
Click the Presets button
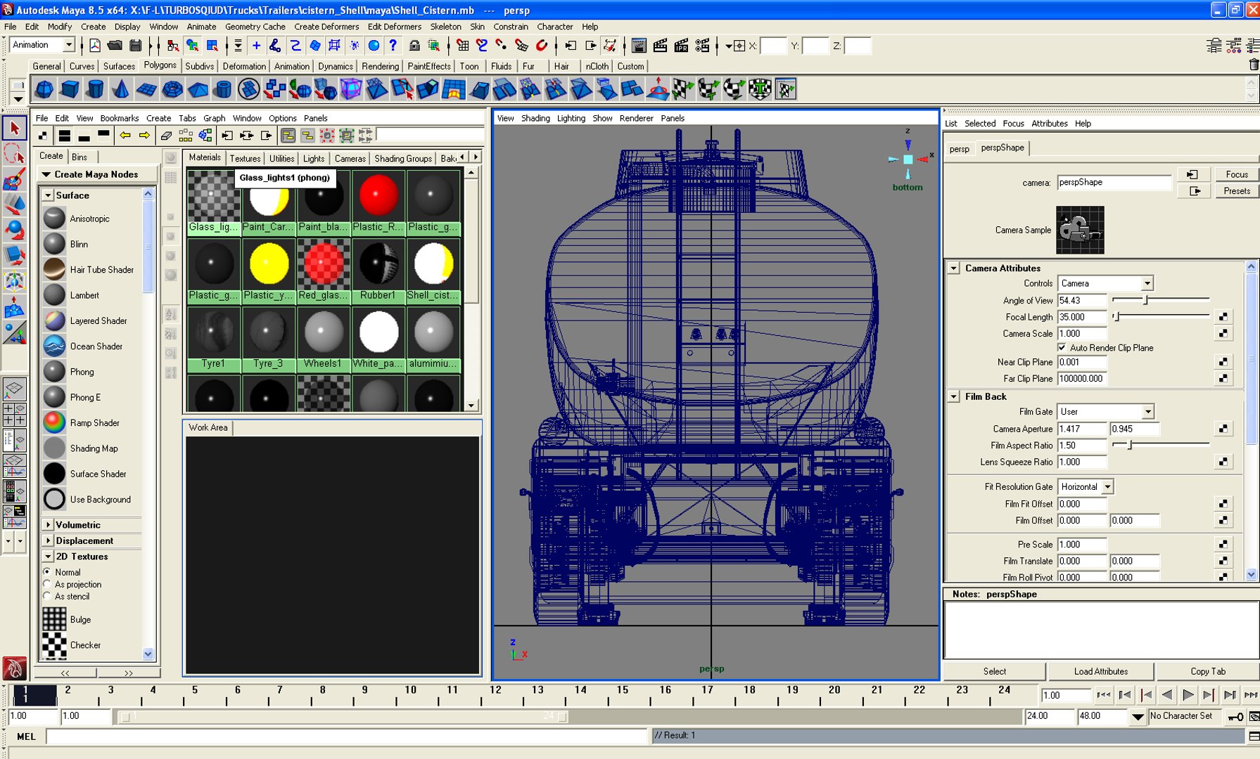(x=1237, y=191)
